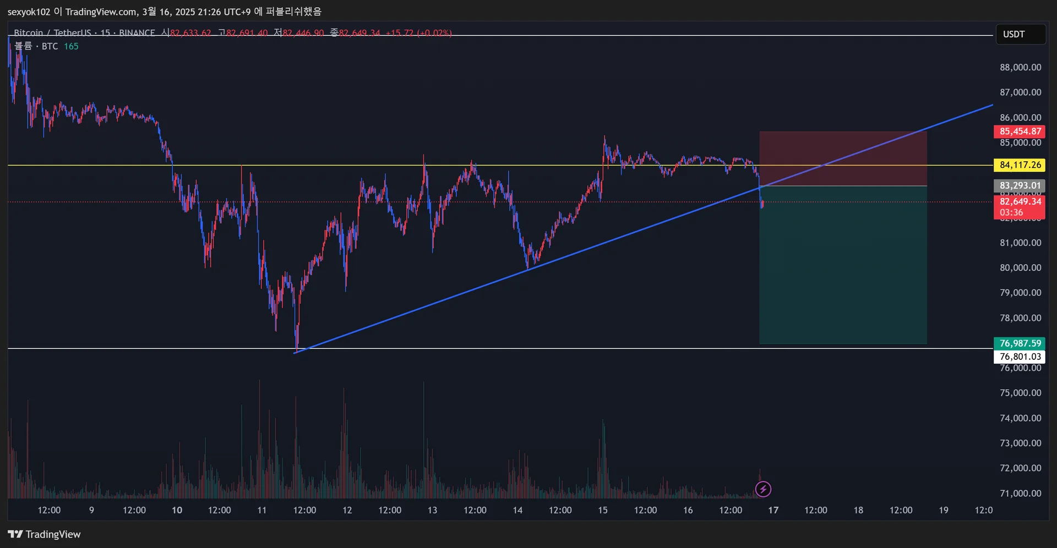The image size is (1057, 548).
Task: Click the purple lightning event icon
Action: click(763, 489)
